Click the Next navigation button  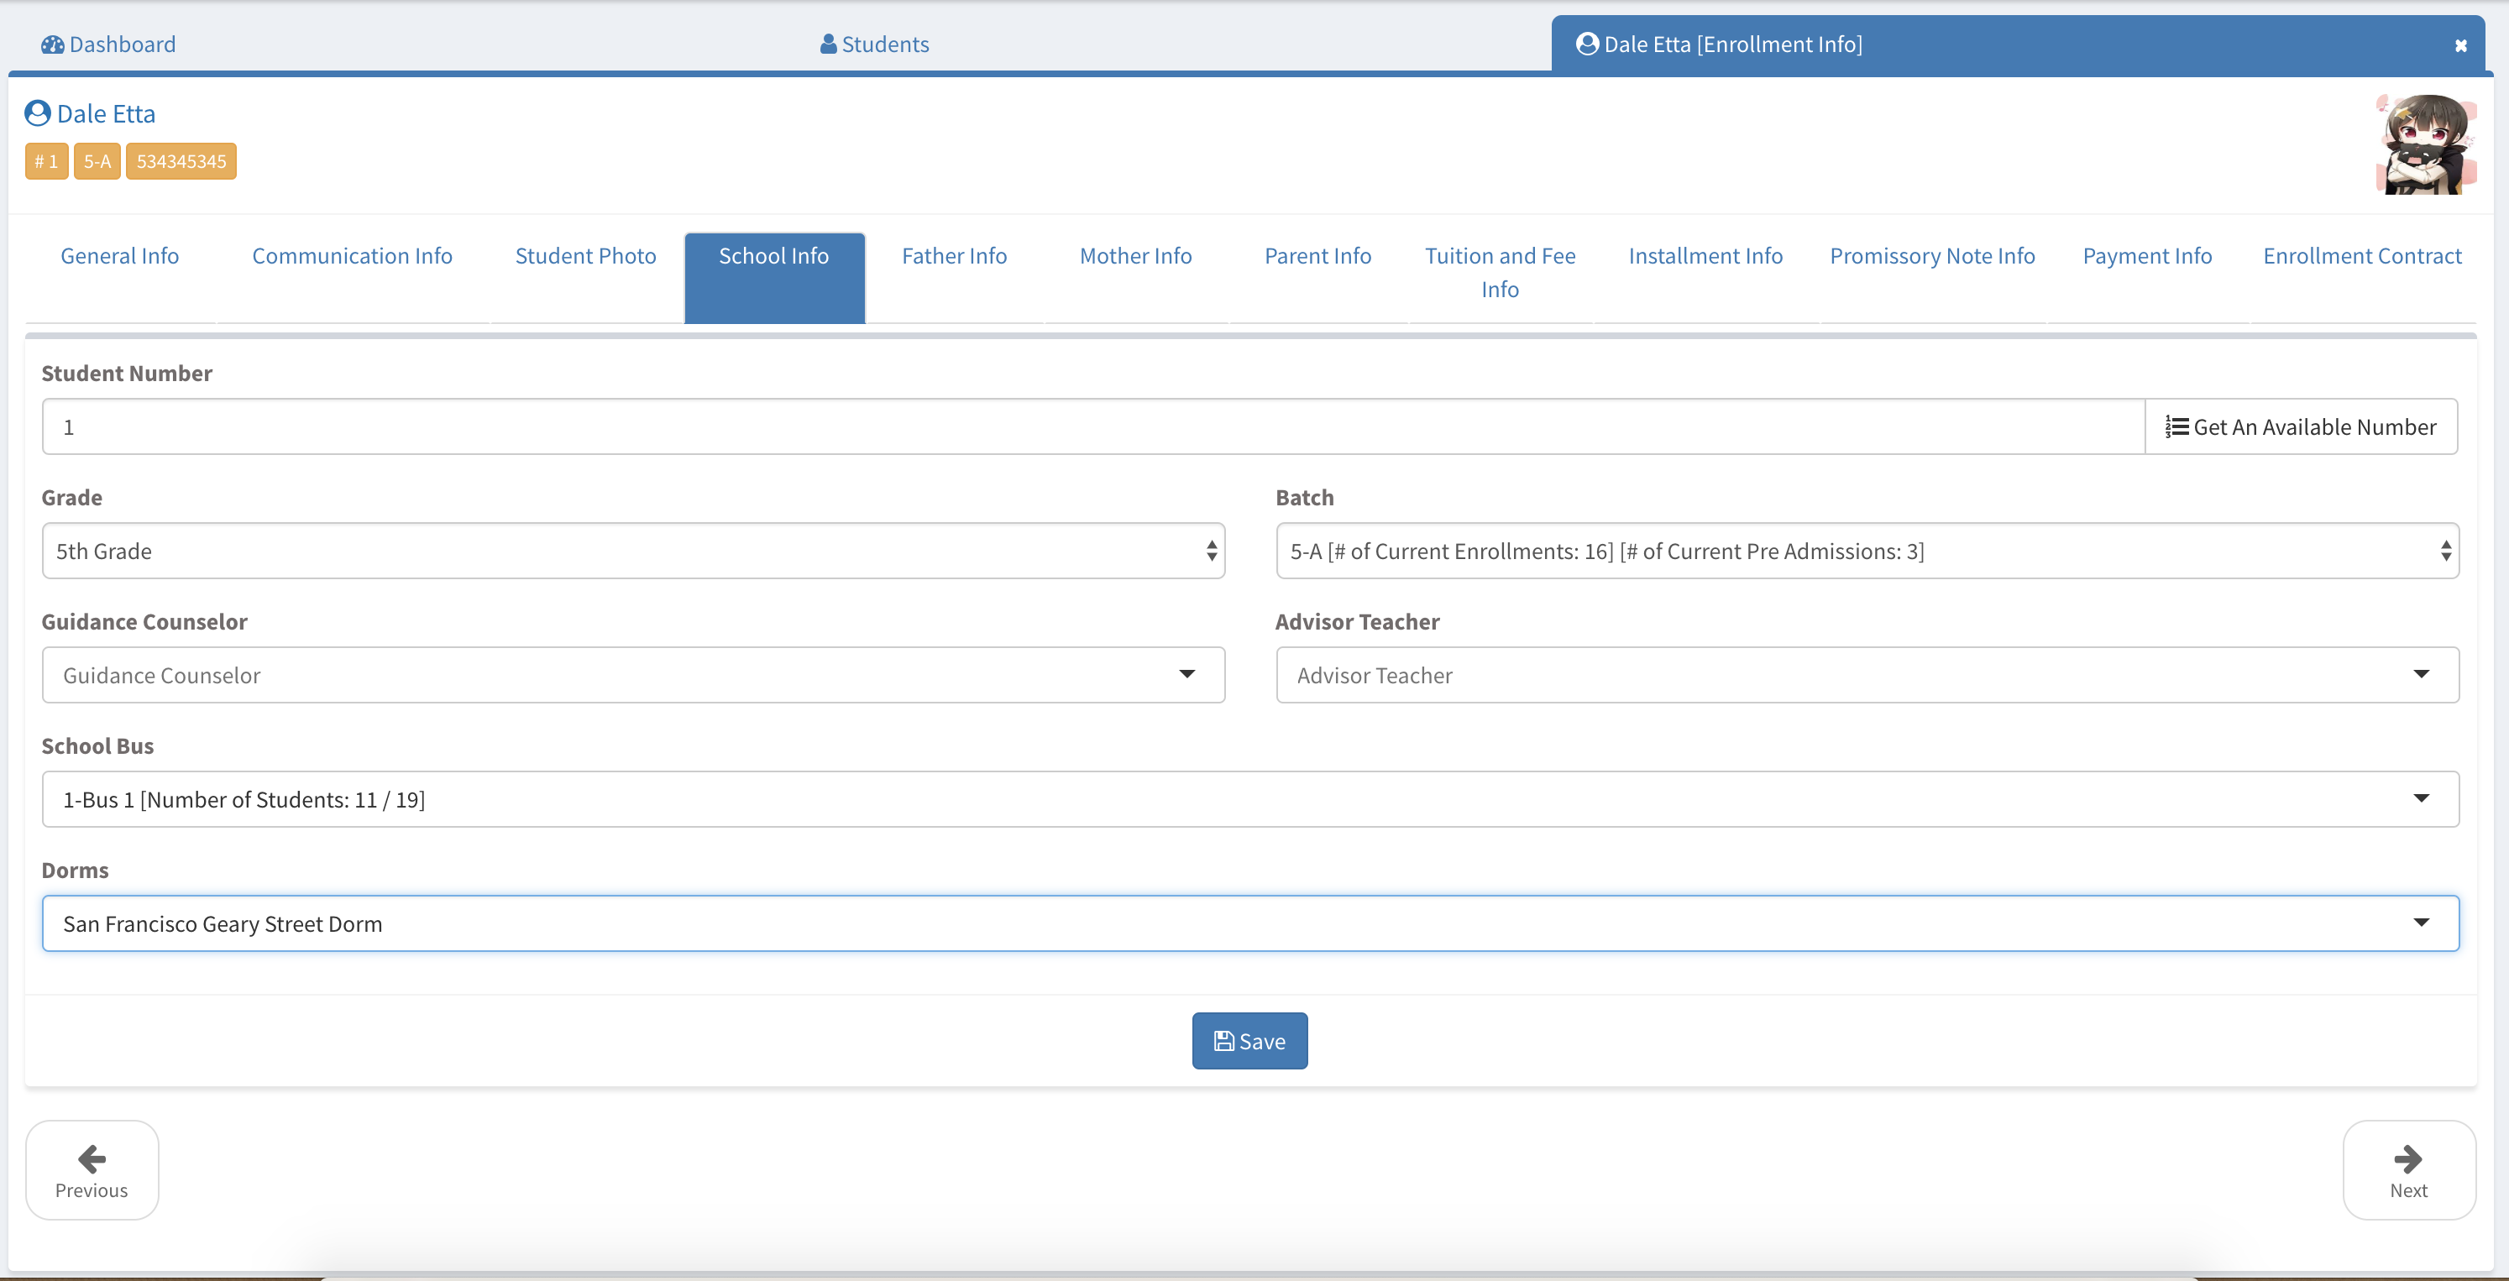coord(2409,1169)
